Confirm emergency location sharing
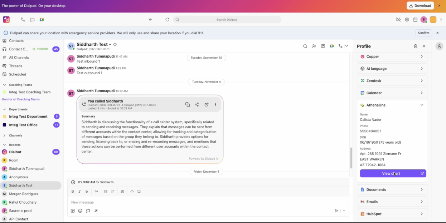This screenshot has width=446, height=223. pyautogui.click(x=424, y=33)
